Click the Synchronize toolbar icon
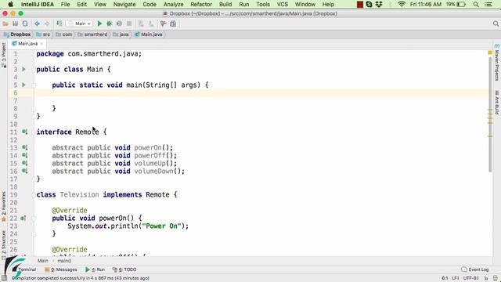Image resolution: width=501 pixels, height=282 pixels. (25, 23)
